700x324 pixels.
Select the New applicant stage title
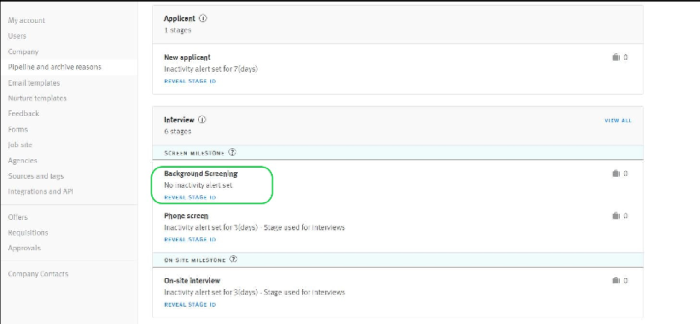(x=187, y=58)
